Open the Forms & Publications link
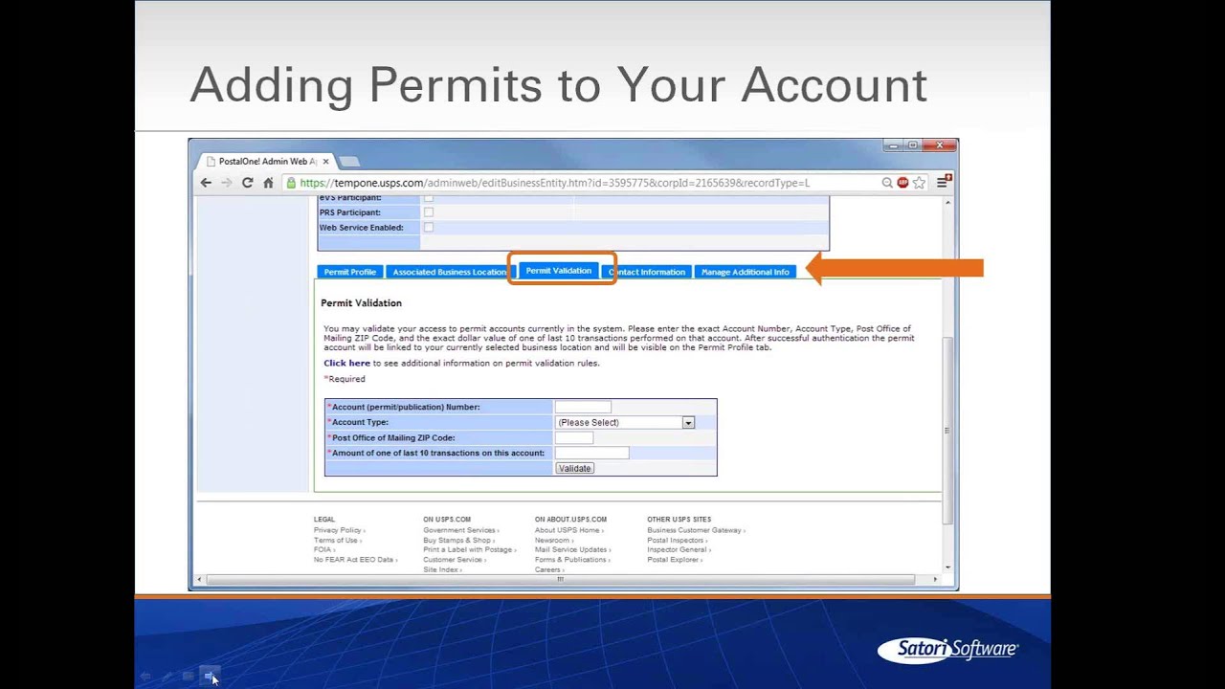 [572, 560]
